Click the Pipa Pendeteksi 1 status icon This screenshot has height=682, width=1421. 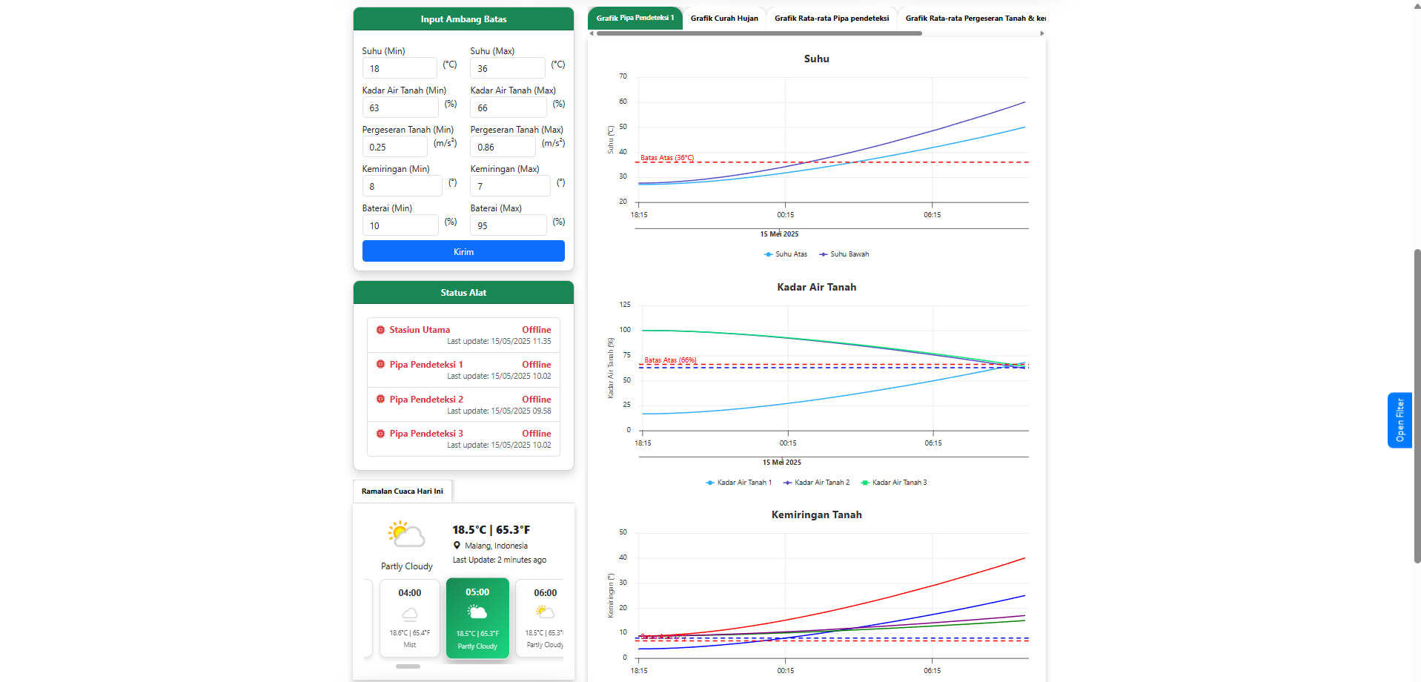tap(380, 365)
